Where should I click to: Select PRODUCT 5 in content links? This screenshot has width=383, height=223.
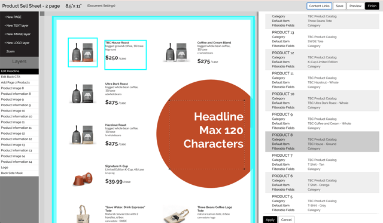coord(322,203)
